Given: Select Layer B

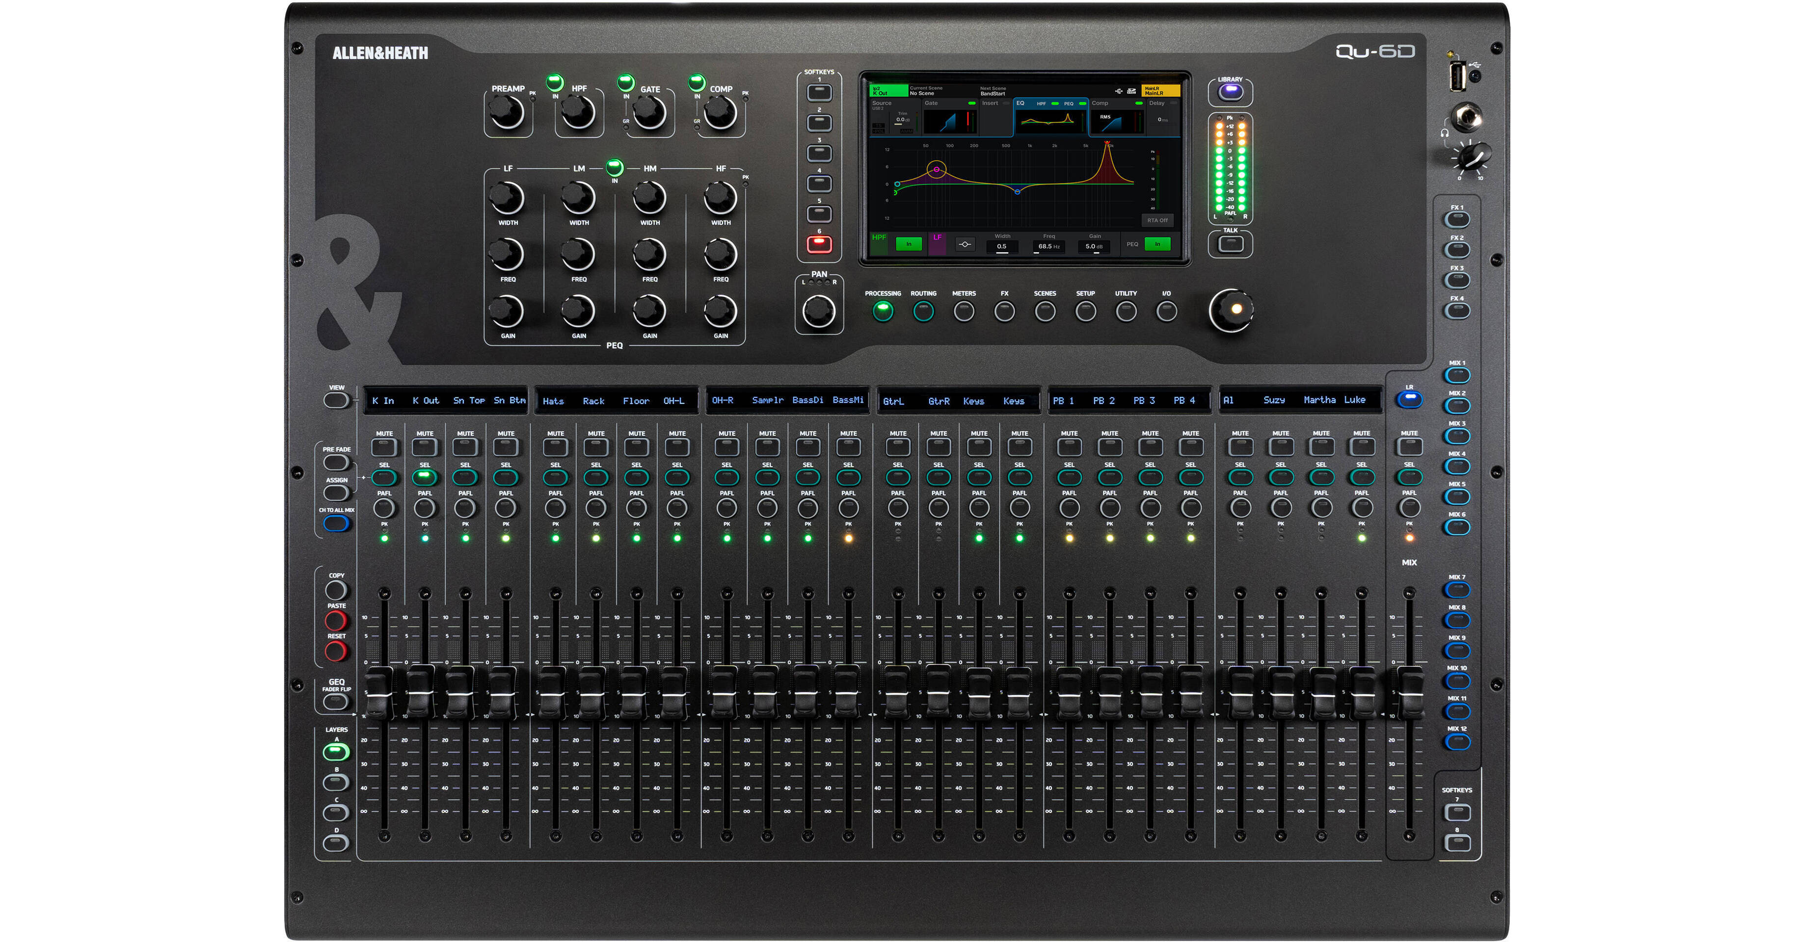Looking at the screenshot, I should [336, 782].
